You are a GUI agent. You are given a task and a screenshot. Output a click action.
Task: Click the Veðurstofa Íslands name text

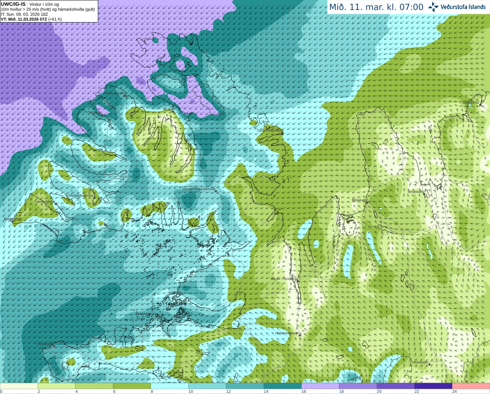coord(463,7)
